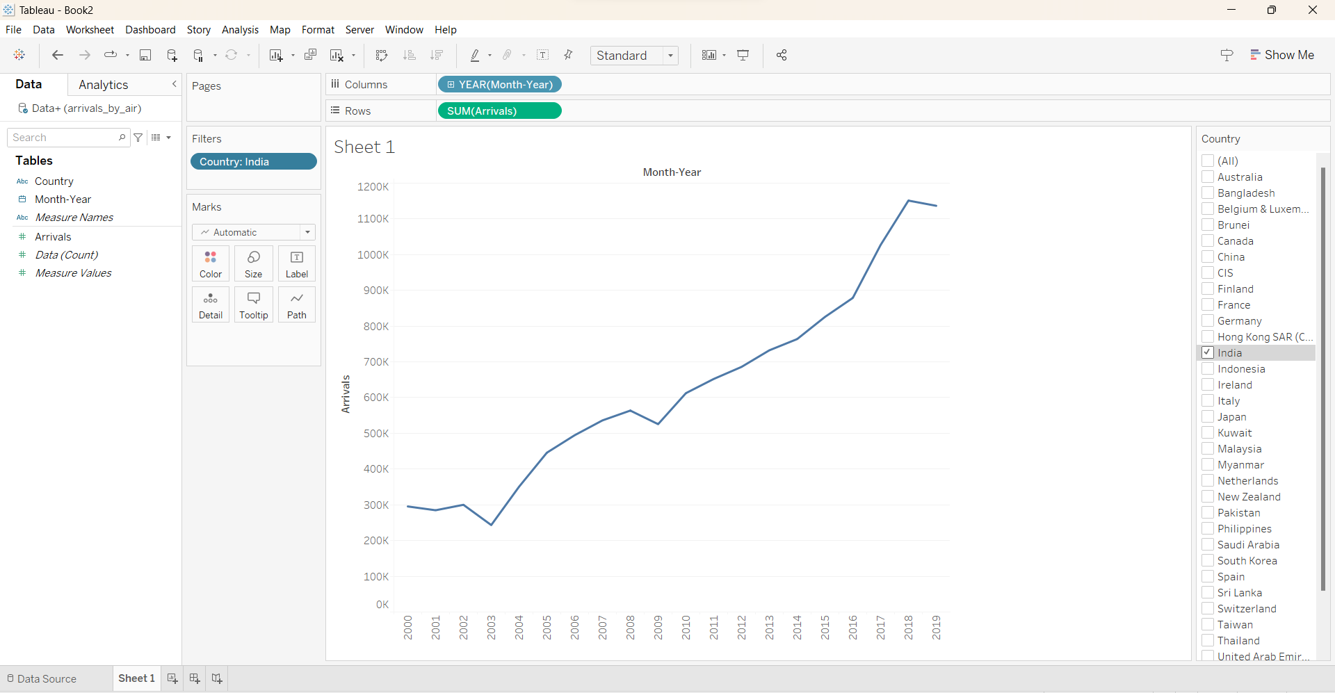Open Presentation Mode from the toolbar
This screenshot has width=1335, height=693.
pos(743,56)
